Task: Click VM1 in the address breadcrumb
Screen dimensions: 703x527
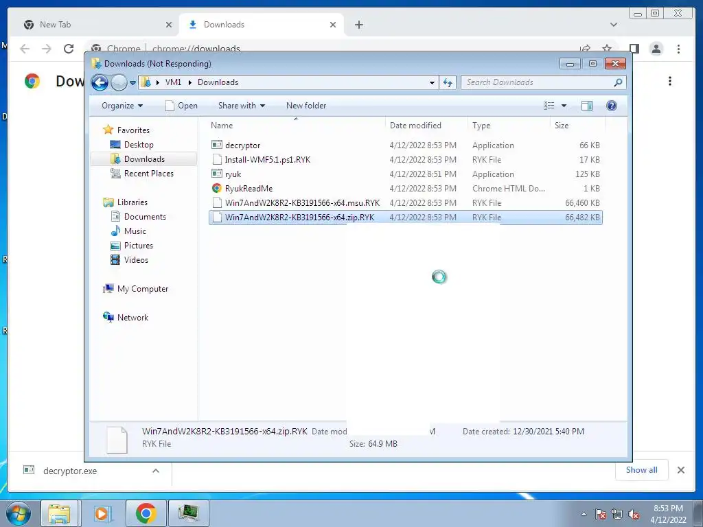Action: pos(173,82)
